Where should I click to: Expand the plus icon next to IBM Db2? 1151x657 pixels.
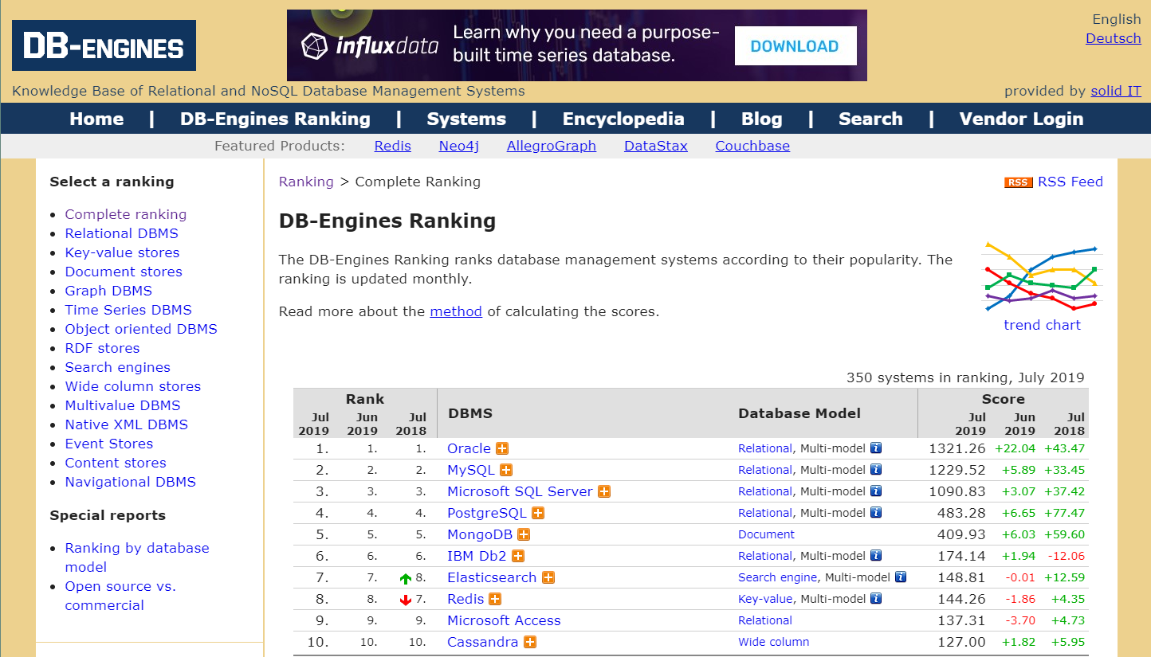point(518,556)
